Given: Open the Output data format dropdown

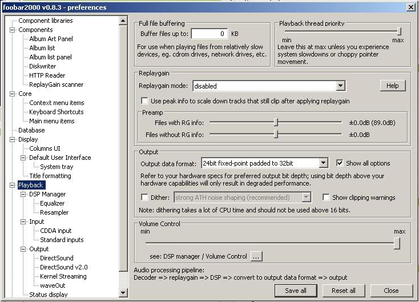Looking at the screenshot, I should coord(323,163).
